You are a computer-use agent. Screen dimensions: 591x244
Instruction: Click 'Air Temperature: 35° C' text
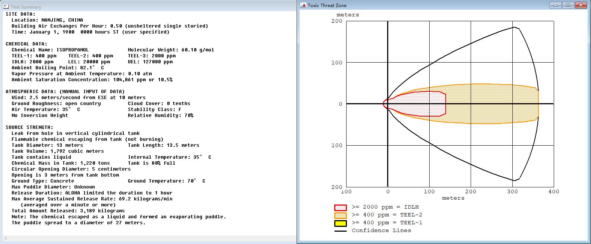(x=46, y=110)
